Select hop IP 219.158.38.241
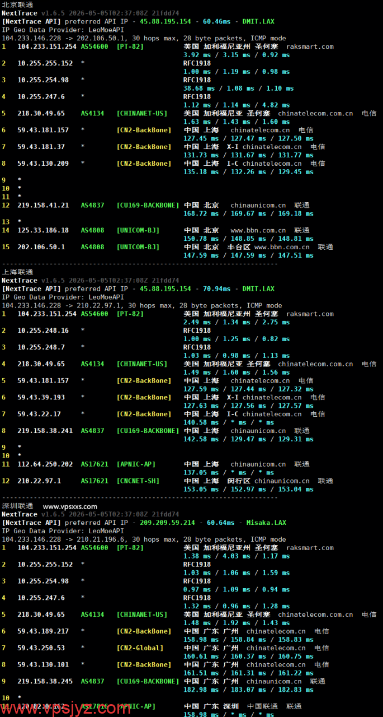Screen dimensions: 383x717 45,431
